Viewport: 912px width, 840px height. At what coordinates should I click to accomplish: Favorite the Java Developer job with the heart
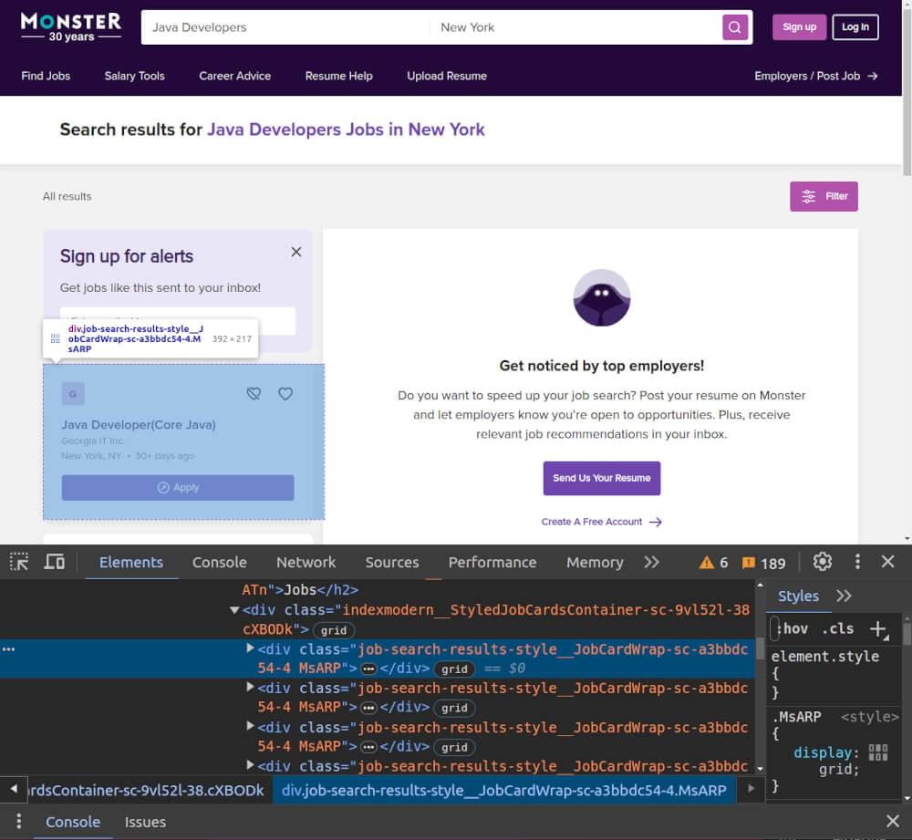pos(285,393)
